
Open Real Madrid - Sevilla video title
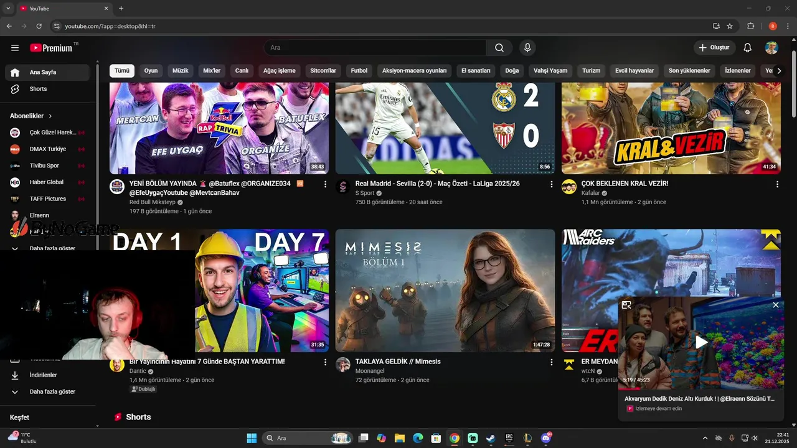[x=437, y=184]
